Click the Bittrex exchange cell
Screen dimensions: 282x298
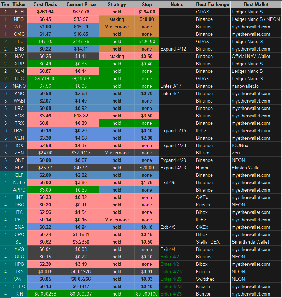(213, 153)
